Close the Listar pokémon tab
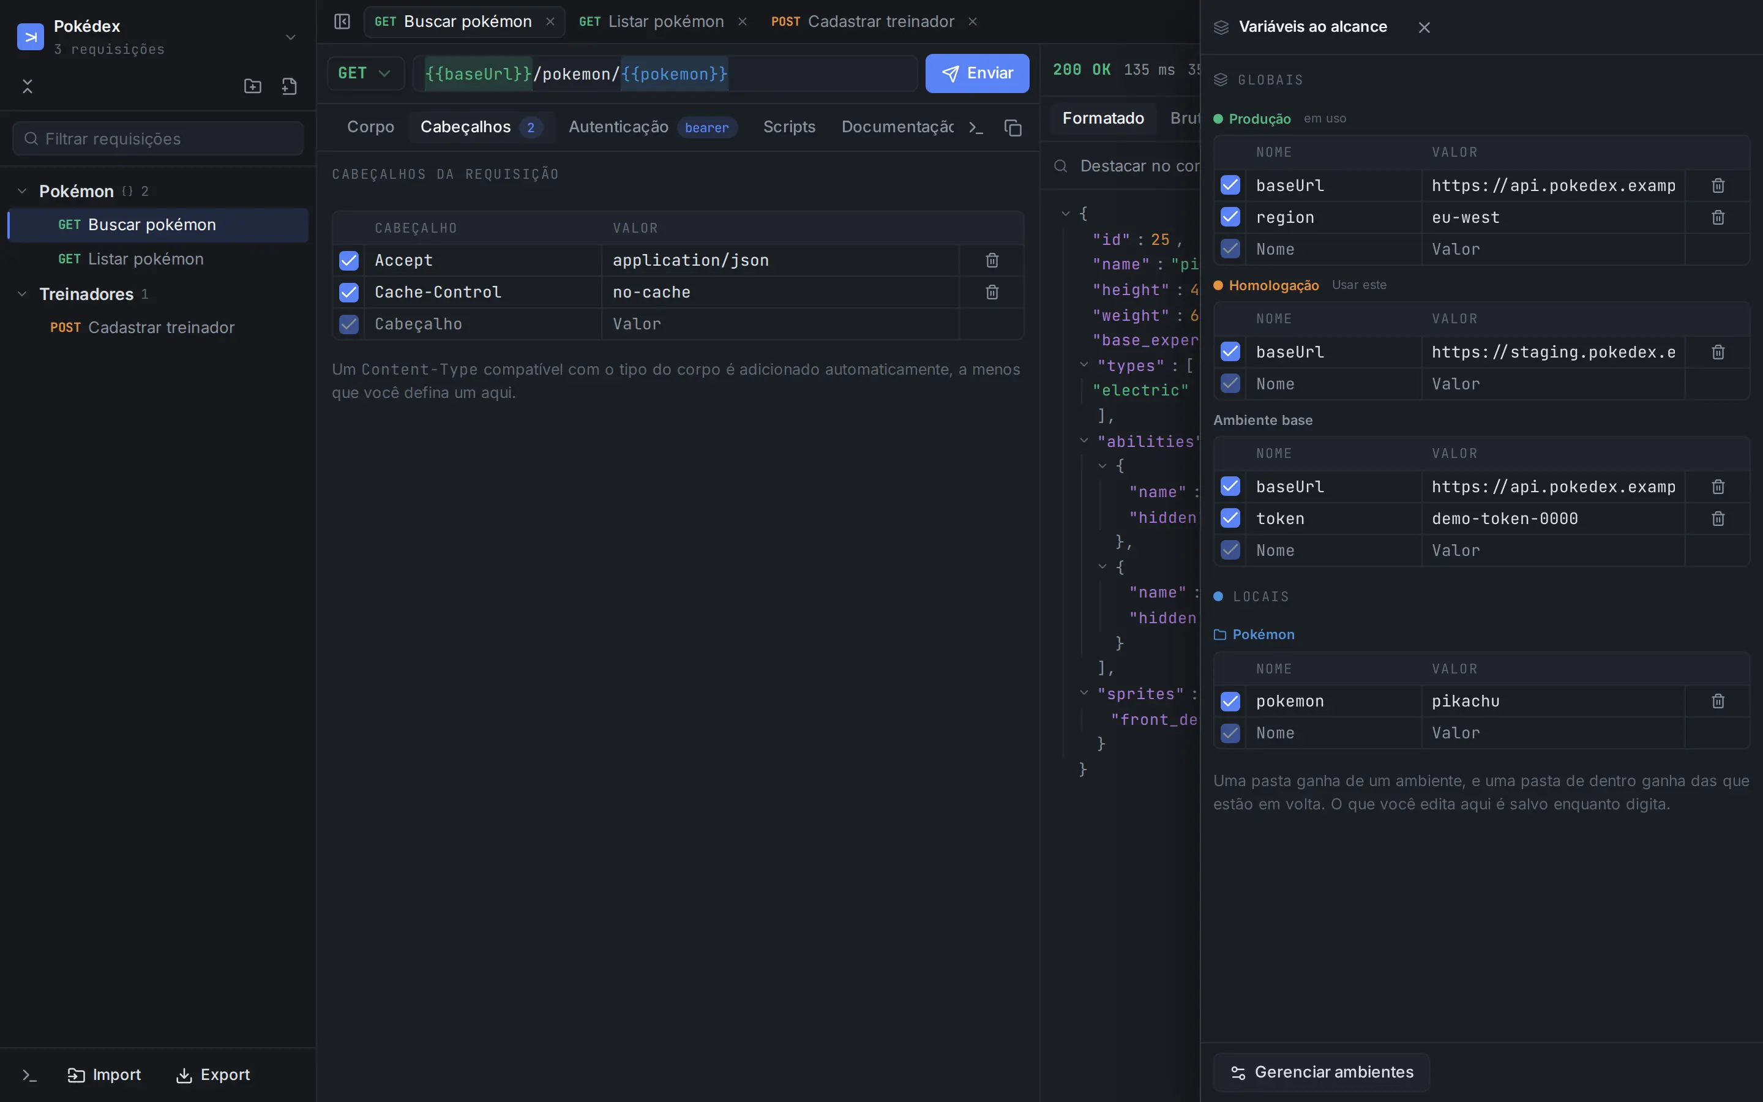This screenshot has width=1763, height=1102. coord(743,22)
